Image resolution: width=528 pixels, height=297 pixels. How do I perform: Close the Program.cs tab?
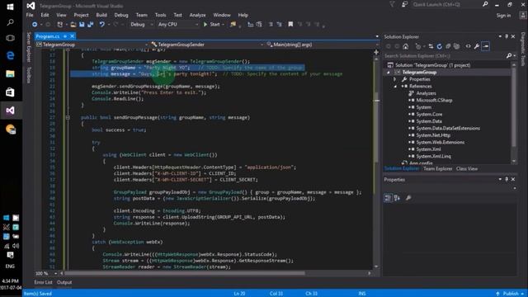click(x=72, y=36)
